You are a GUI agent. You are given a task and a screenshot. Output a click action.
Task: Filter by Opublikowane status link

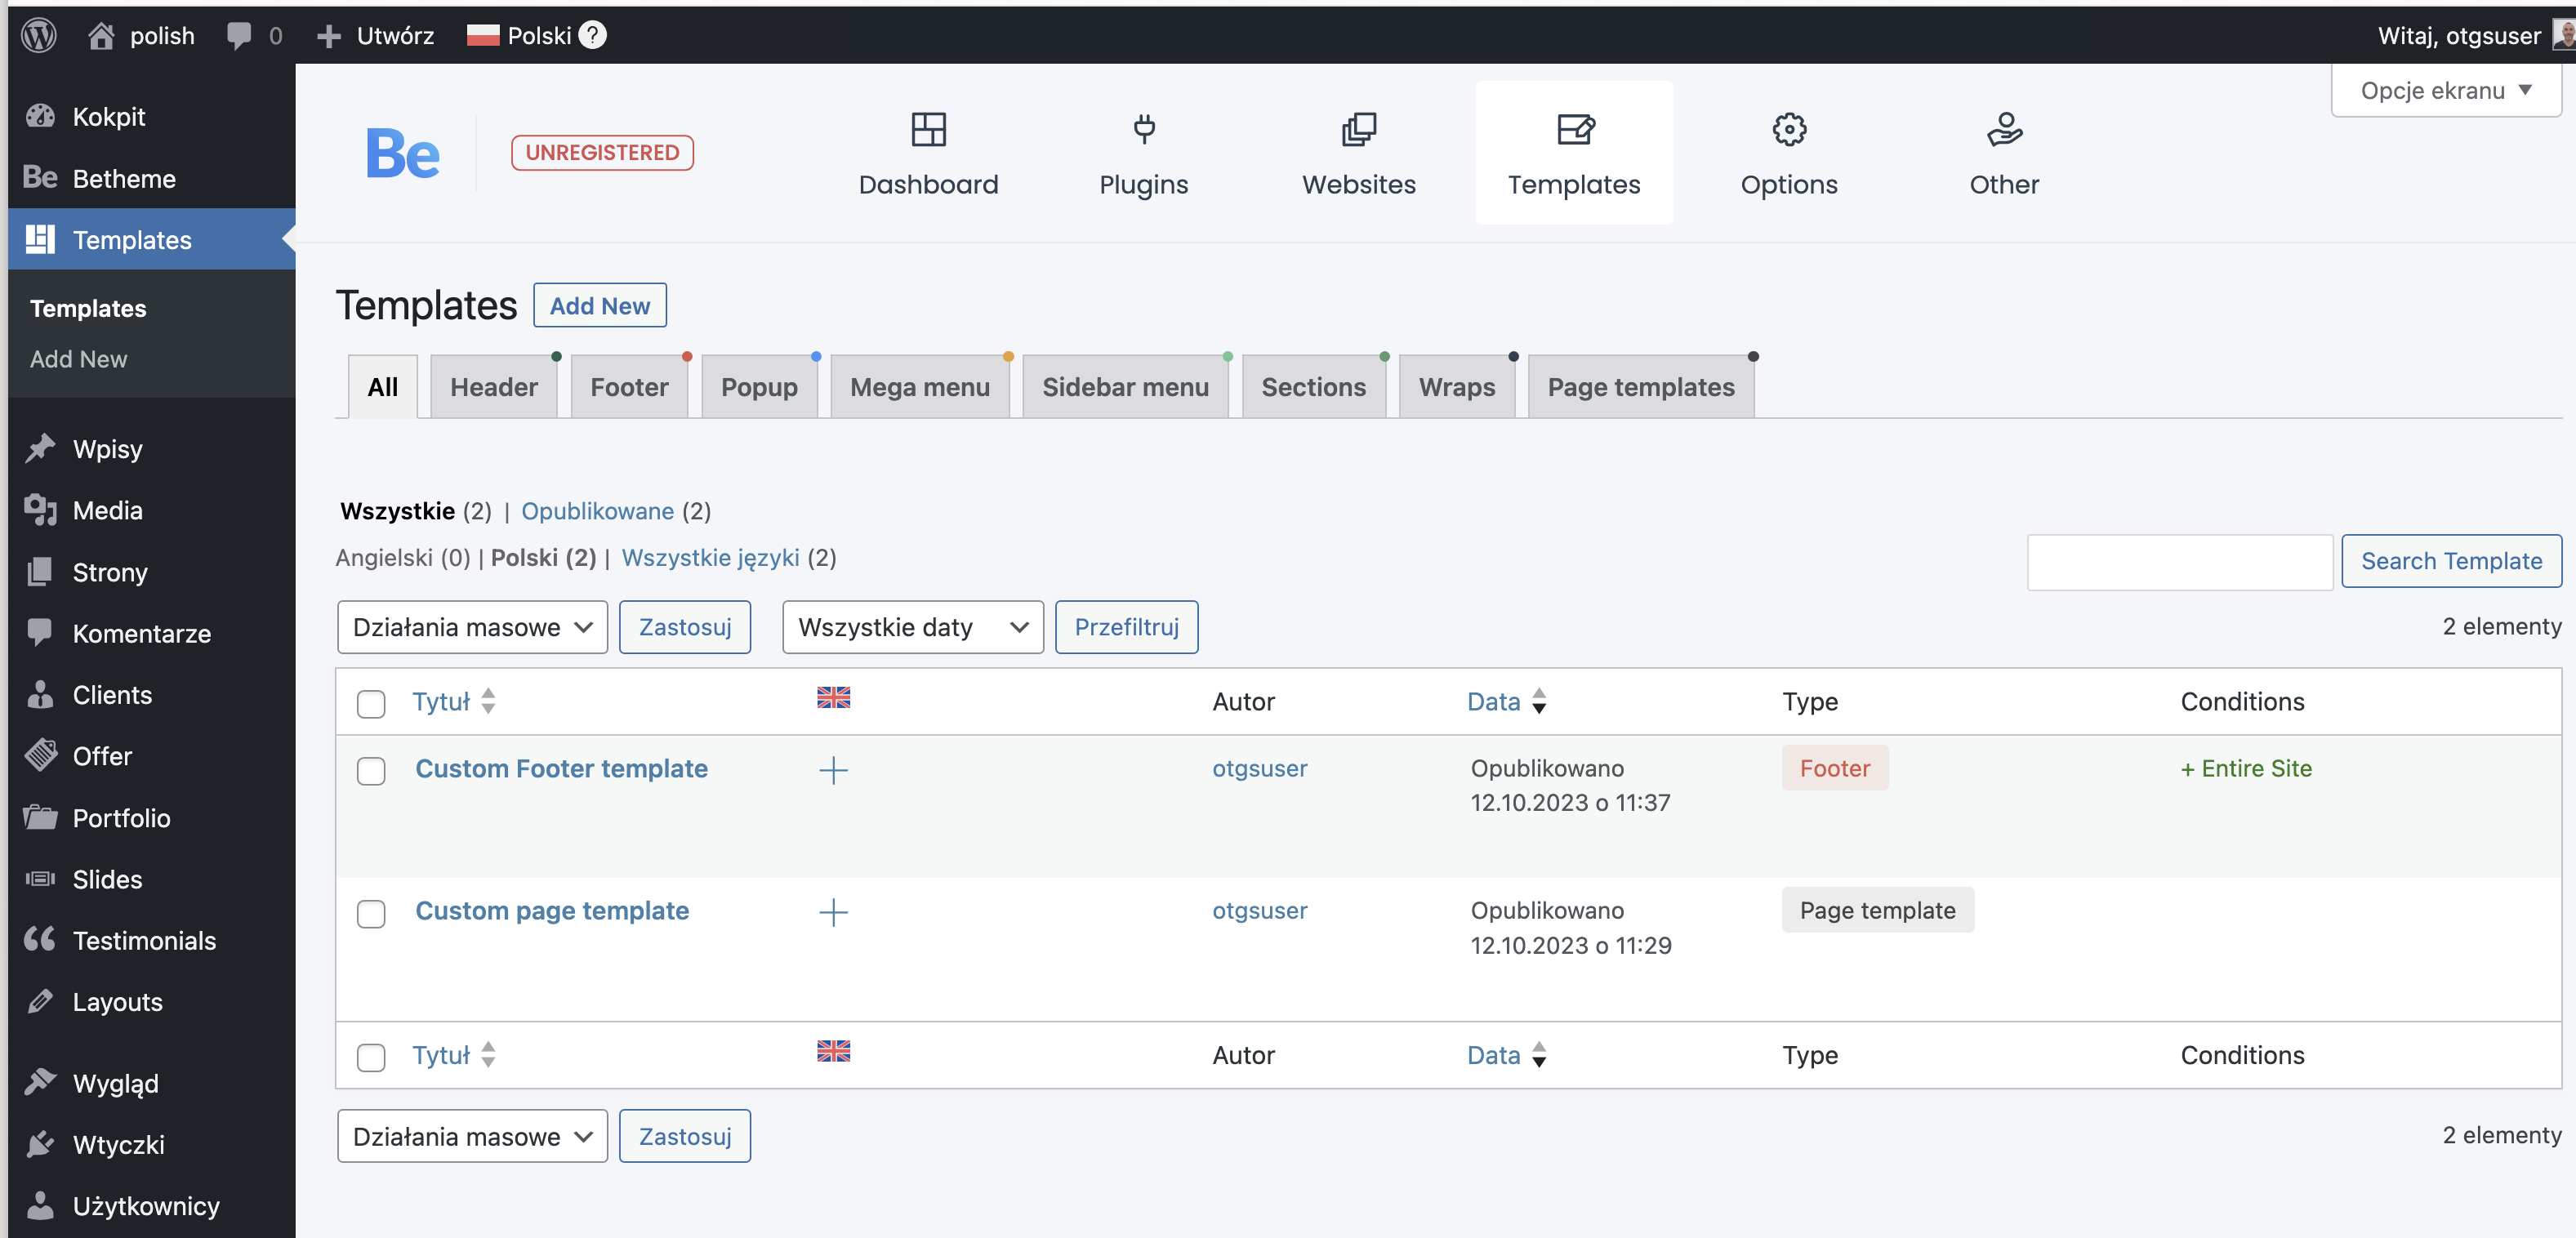[597, 511]
